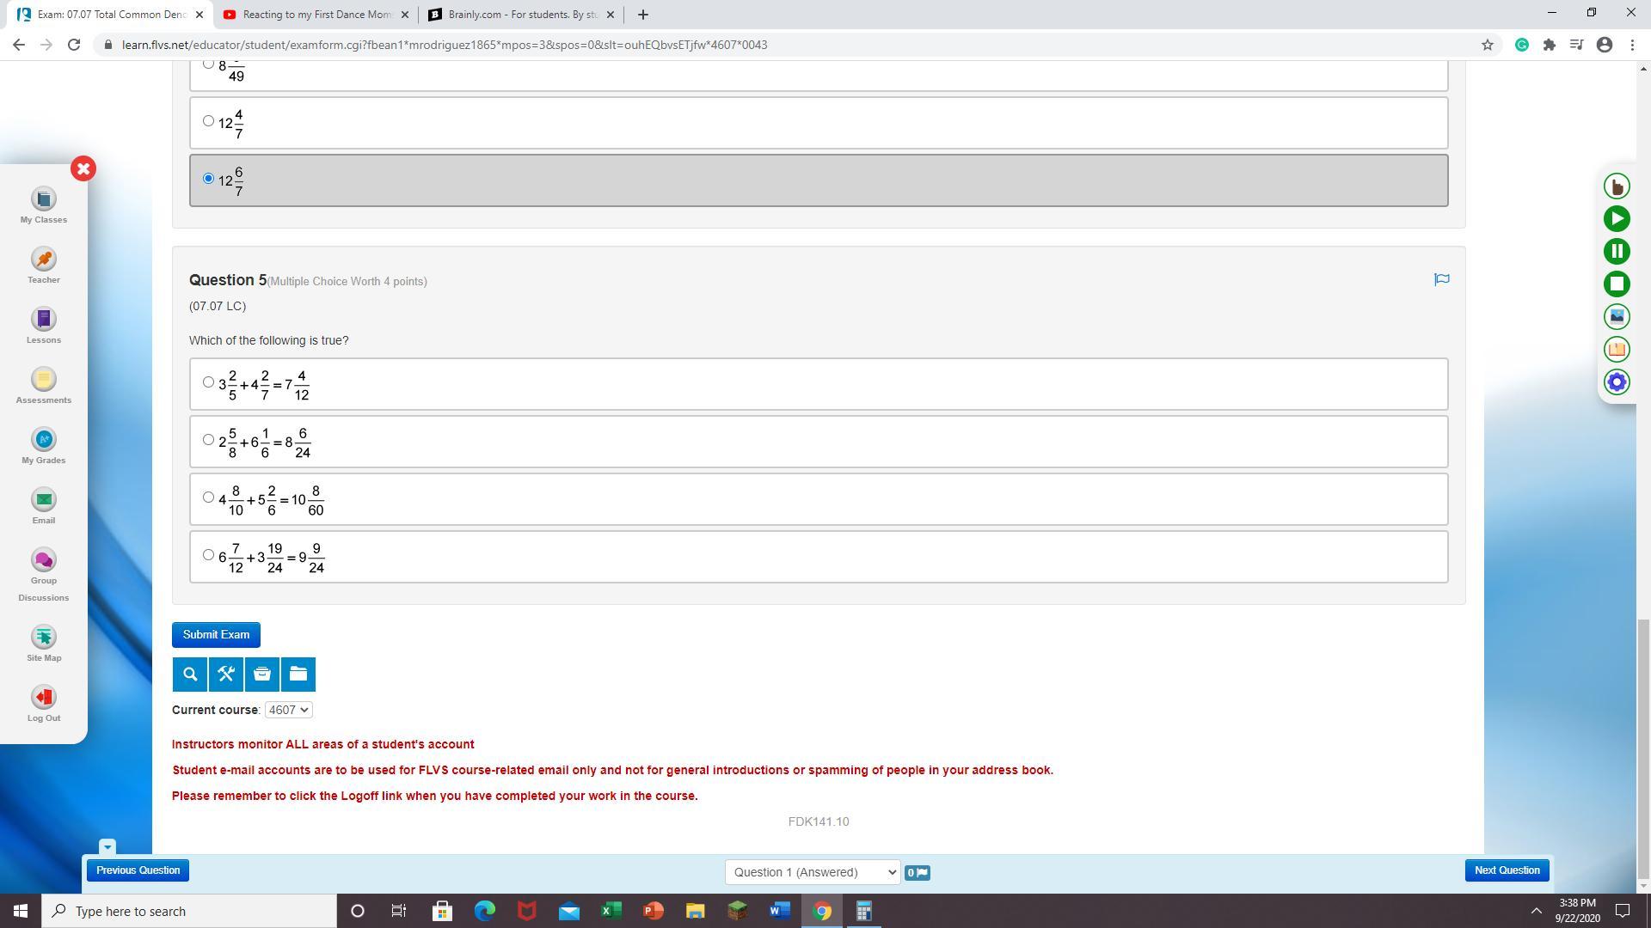Click the green play button
The image size is (1651, 928).
(1617, 219)
